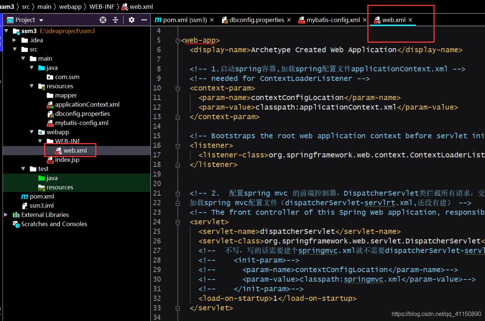
Task: Expand the .idea folder
Action: click(x=15, y=40)
